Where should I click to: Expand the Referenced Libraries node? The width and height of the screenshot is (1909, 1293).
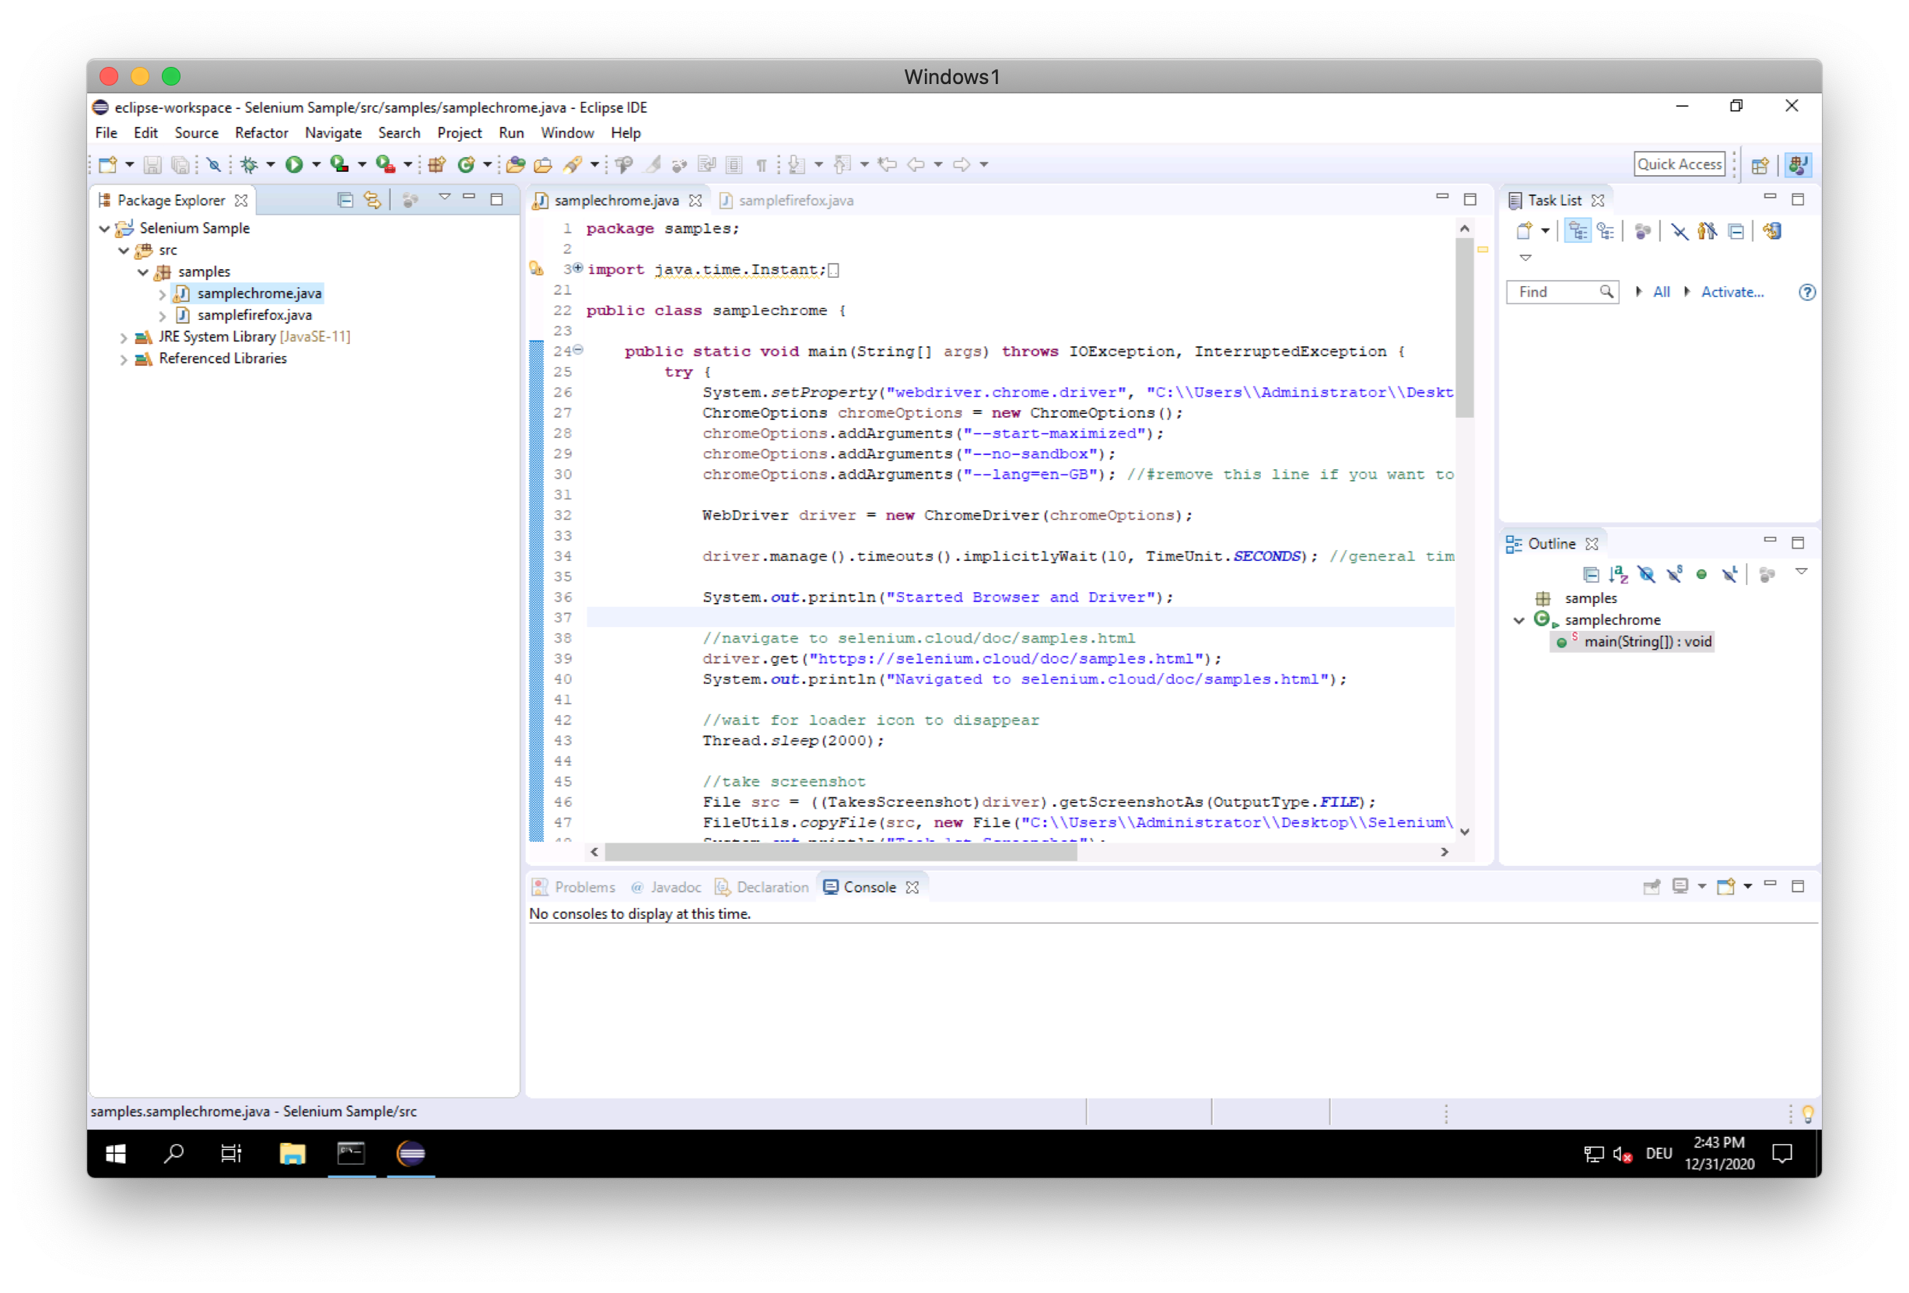(123, 359)
